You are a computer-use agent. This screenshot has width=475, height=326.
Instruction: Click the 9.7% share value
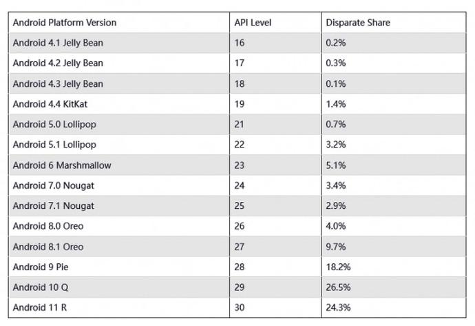335,247
